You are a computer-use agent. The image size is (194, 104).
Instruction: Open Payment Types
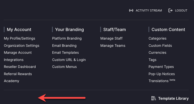[161, 67]
